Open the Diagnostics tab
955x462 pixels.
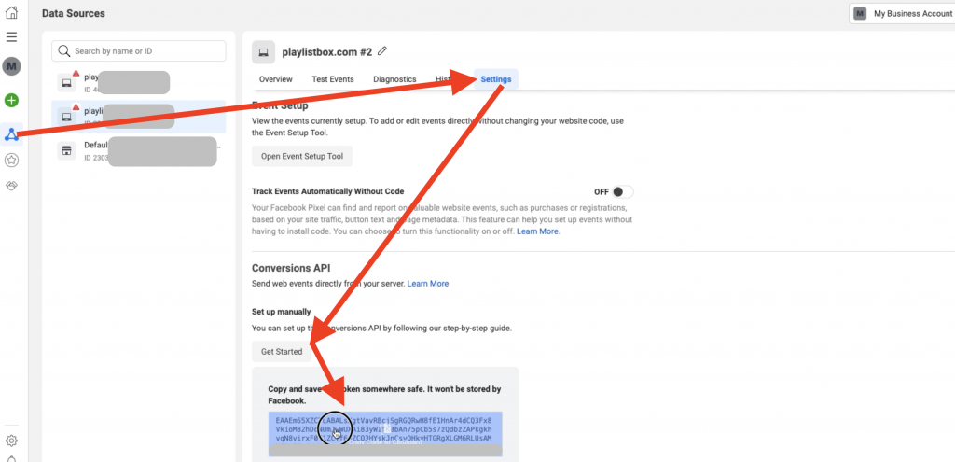coord(394,79)
